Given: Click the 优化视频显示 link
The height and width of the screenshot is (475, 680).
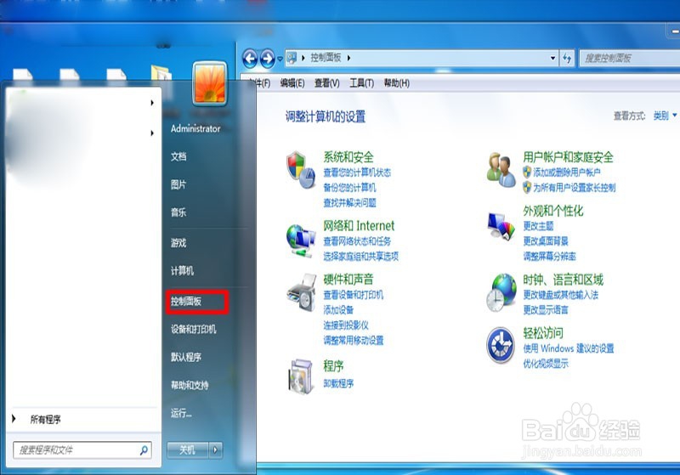Looking at the screenshot, I should click(546, 364).
